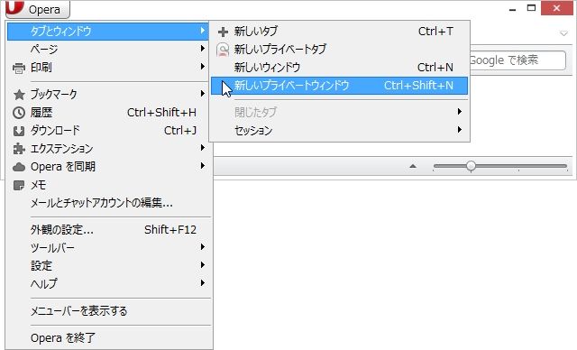Click the notes icon beside メモ
Screen dimensions: 577x350
click(19, 185)
